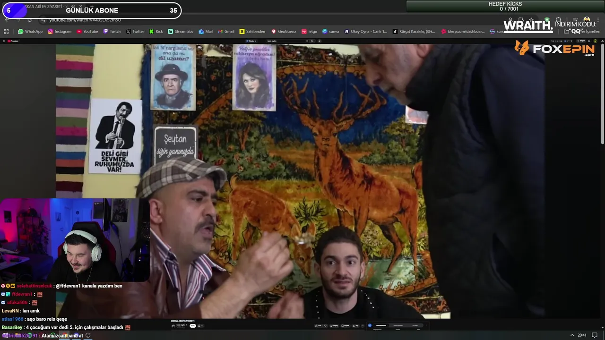The width and height of the screenshot is (605, 340).
Task: Open the blerp.com dashboard bookmark
Action: [463, 32]
